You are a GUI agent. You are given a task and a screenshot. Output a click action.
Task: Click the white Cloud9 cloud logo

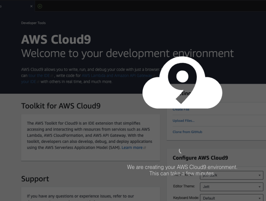(x=182, y=83)
